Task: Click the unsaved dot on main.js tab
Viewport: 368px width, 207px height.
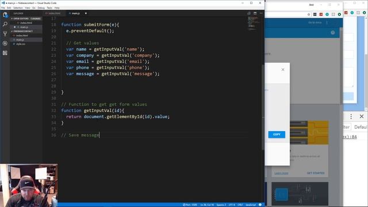Action: click(86, 13)
